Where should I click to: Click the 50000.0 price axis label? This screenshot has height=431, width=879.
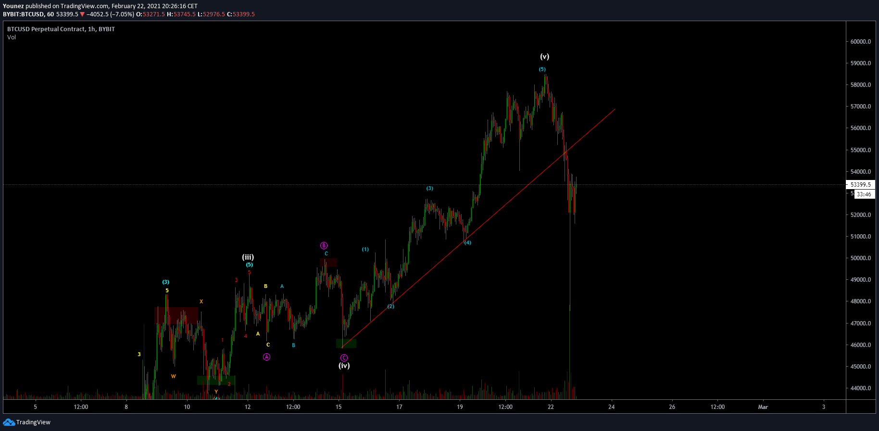pyautogui.click(x=860, y=258)
